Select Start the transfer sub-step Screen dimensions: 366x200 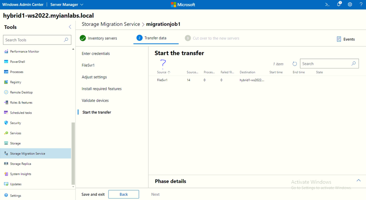(x=97, y=112)
